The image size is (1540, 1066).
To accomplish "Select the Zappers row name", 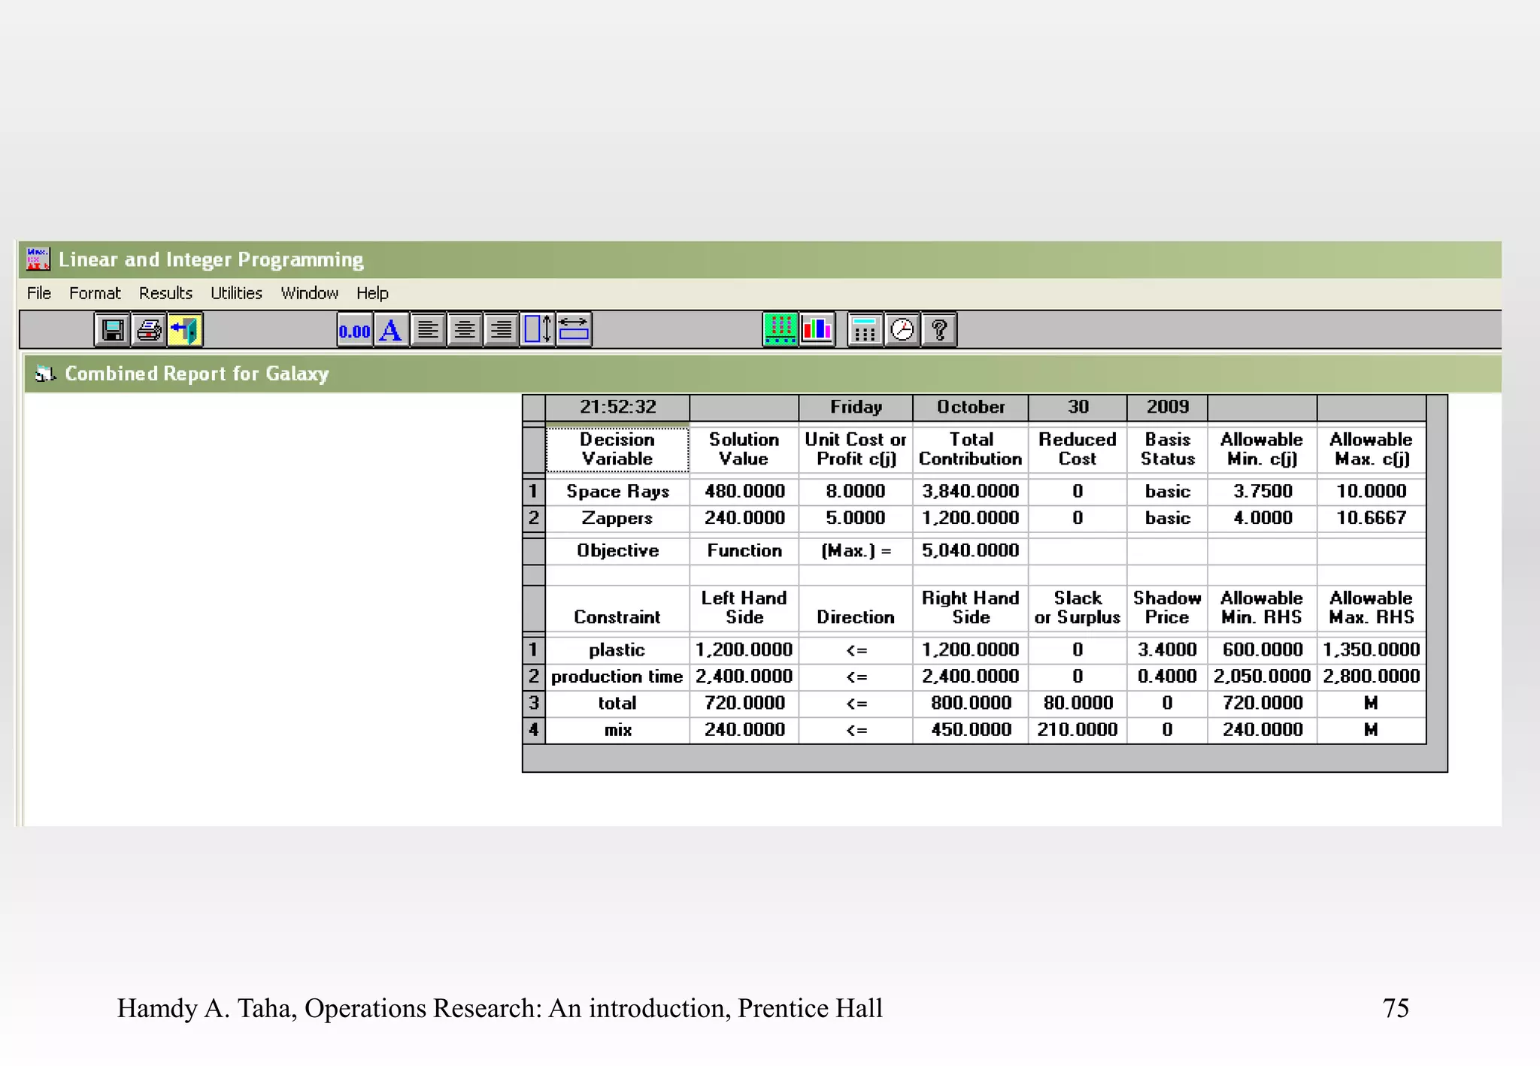I will pyautogui.click(x=617, y=518).
